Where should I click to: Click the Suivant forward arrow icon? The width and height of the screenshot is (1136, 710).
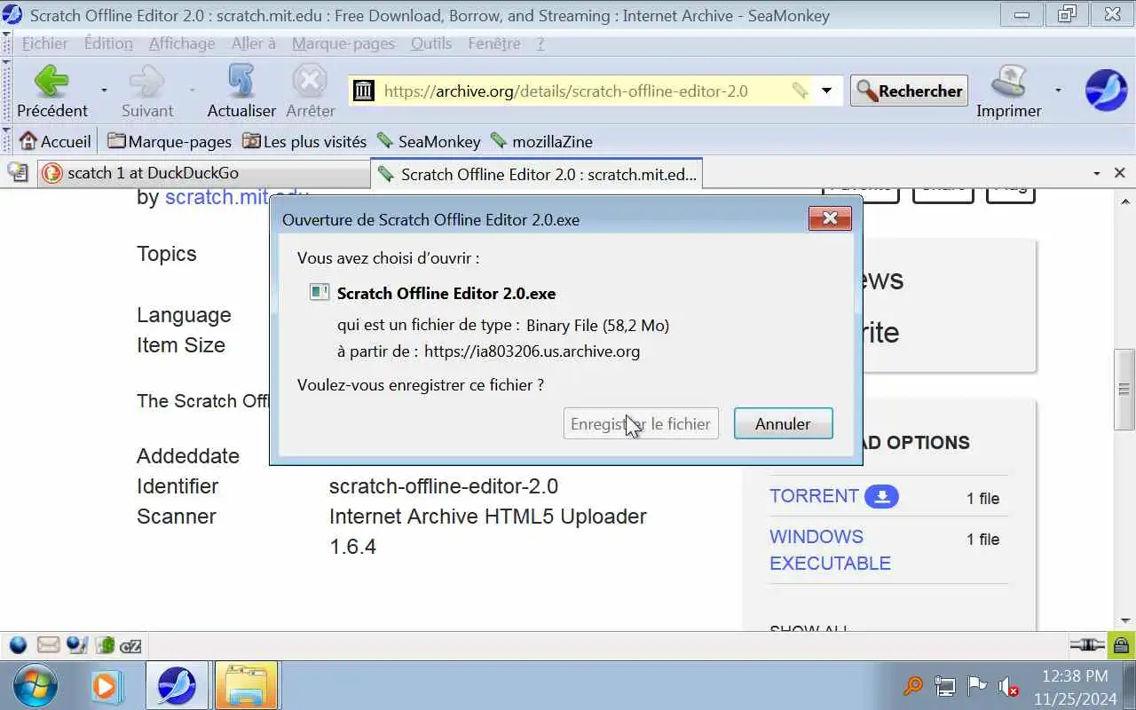(x=146, y=82)
